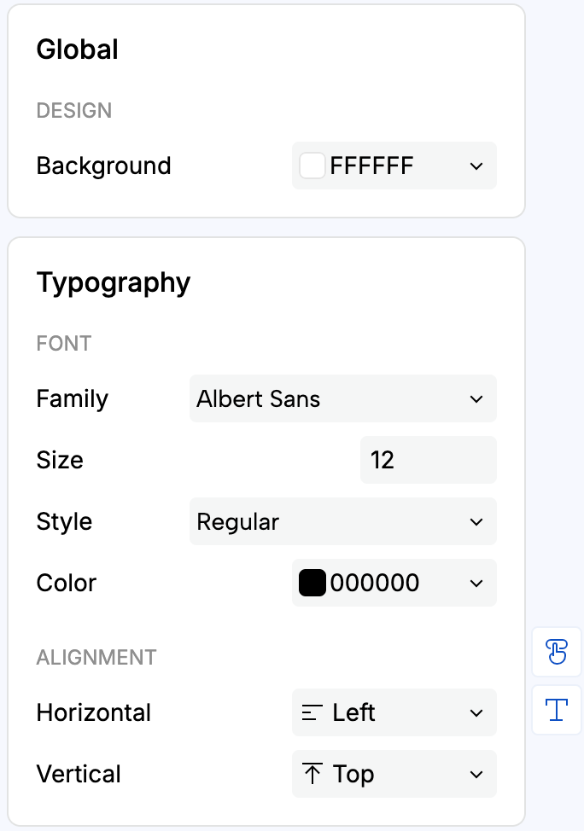Click the Albert Sans font name
Image resolution: width=584 pixels, height=831 pixels.
pos(258,398)
